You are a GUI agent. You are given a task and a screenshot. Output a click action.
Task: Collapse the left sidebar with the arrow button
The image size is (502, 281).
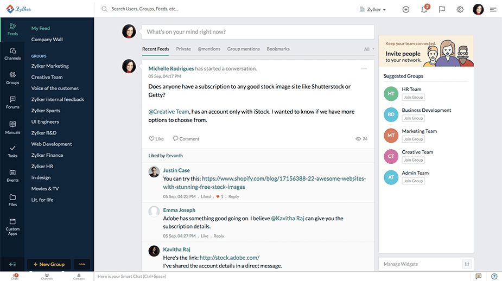[x=12, y=264]
